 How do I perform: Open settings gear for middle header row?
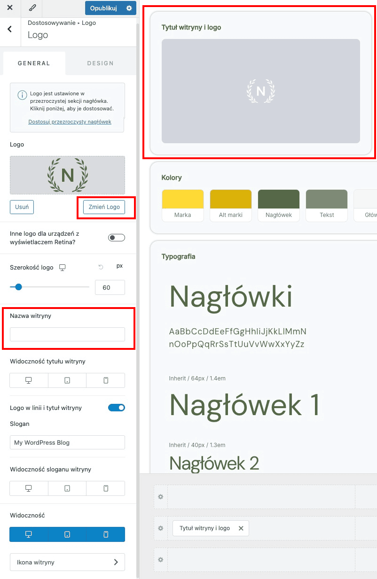(x=160, y=528)
